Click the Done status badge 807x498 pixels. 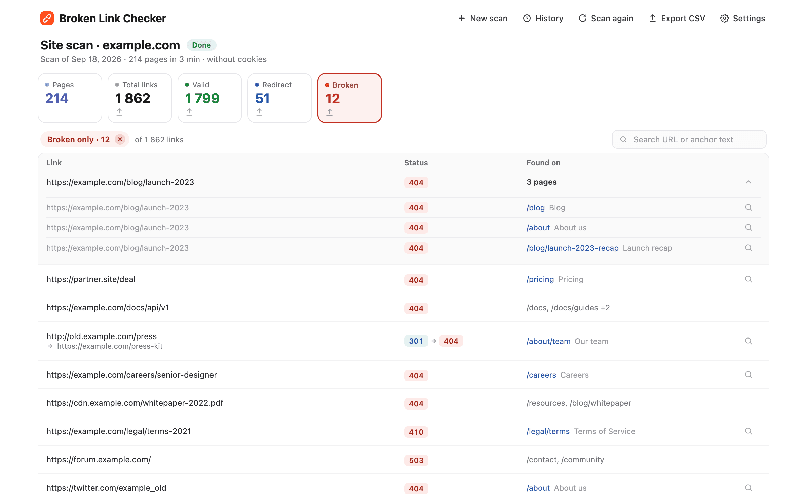pos(201,45)
